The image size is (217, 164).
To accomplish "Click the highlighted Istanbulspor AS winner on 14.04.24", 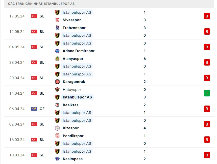I will point(77,97).
